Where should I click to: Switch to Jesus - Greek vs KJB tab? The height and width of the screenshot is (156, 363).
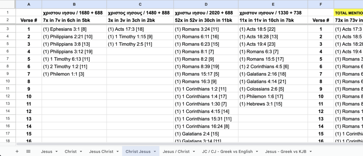tap(286, 151)
